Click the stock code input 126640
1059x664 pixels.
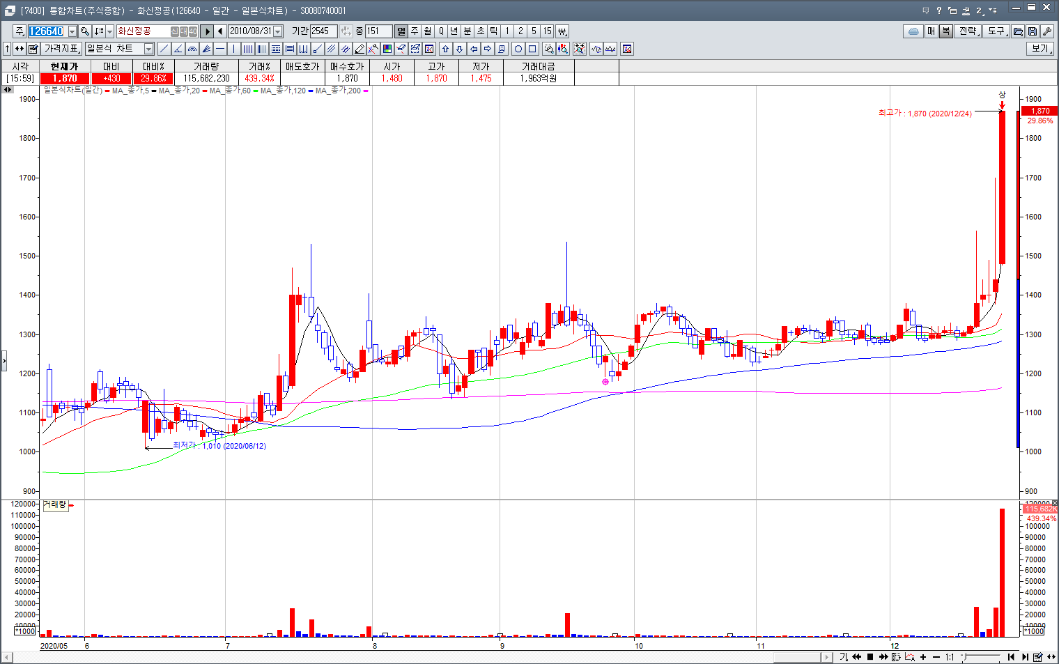pyautogui.click(x=47, y=31)
